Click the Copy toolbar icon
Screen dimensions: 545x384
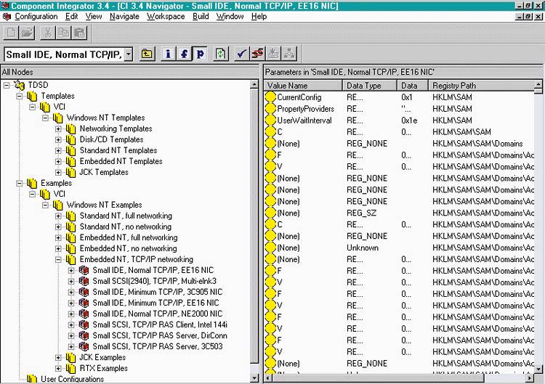click(64, 33)
